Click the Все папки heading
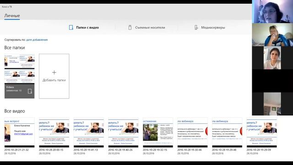This screenshot has width=293, height=165. coord(14,48)
